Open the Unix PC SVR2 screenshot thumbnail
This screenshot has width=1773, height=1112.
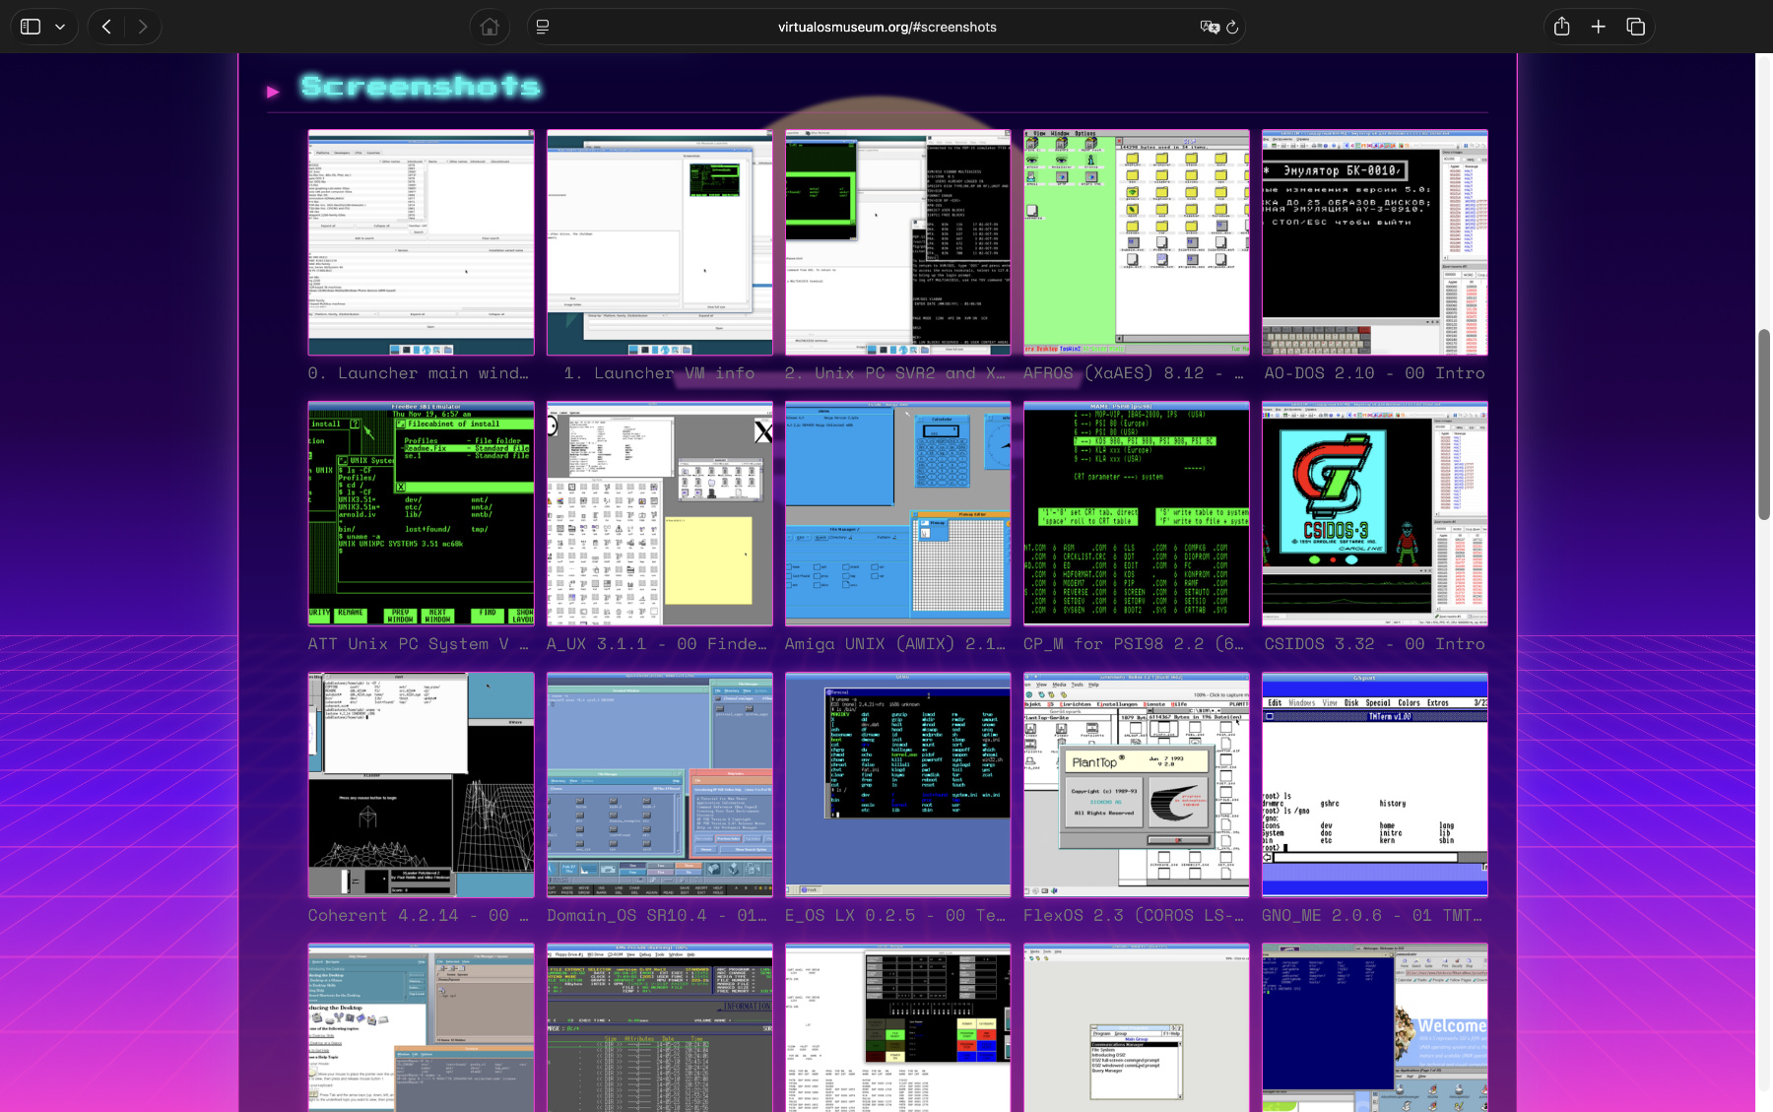point(898,242)
